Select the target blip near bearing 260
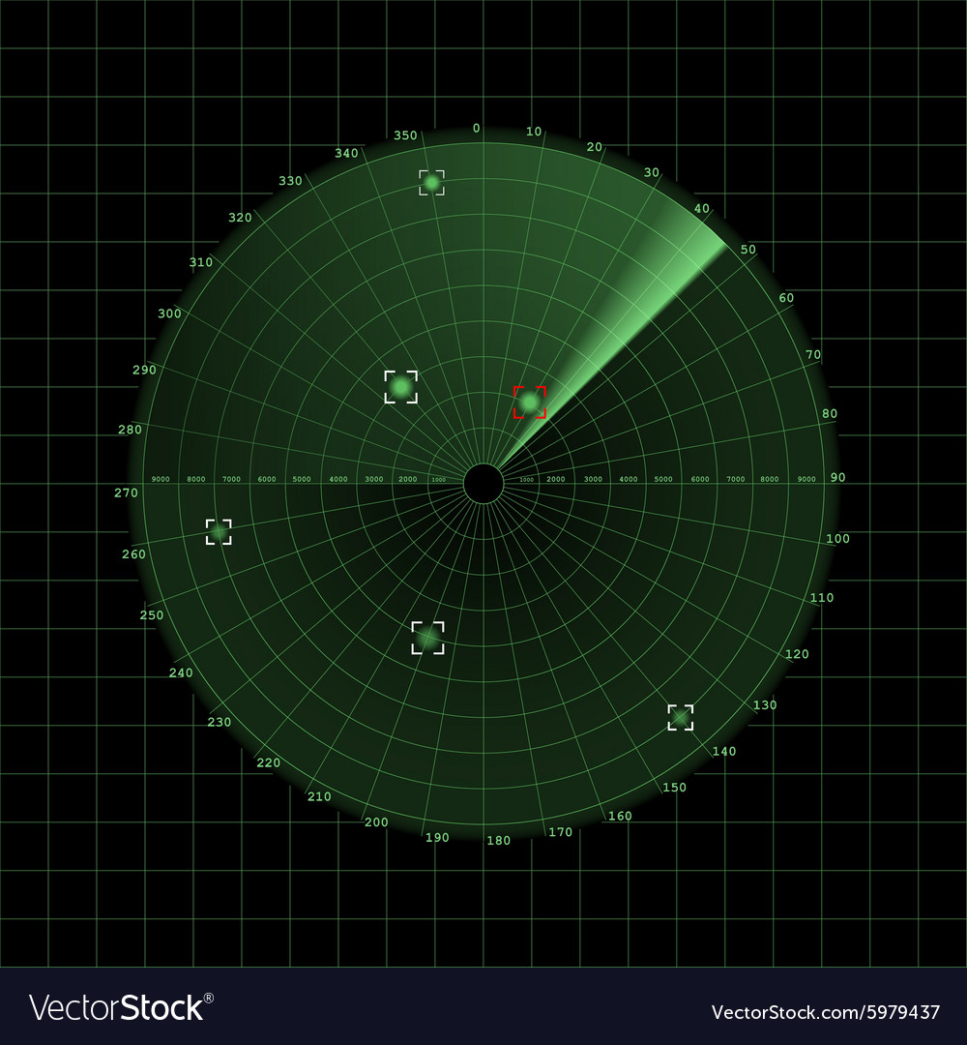Image resolution: width=967 pixels, height=1045 pixels. point(219,532)
